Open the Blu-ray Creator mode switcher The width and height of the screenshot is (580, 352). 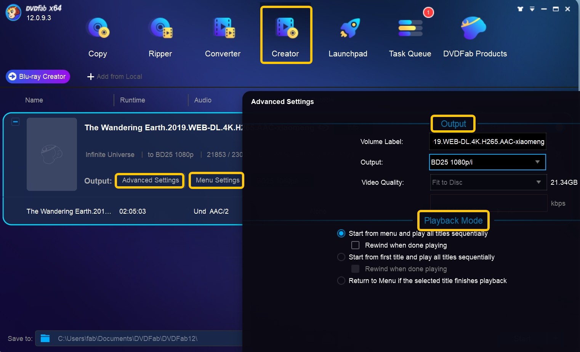pos(38,77)
